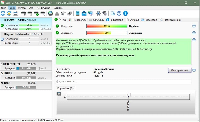This screenshot has height=122, width=200.
Task: Click the disk with shield toolbar icon
Action: click(23, 13)
